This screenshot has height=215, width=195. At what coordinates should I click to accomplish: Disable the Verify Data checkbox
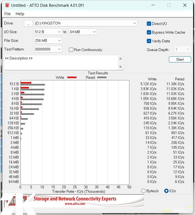click(x=149, y=41)
